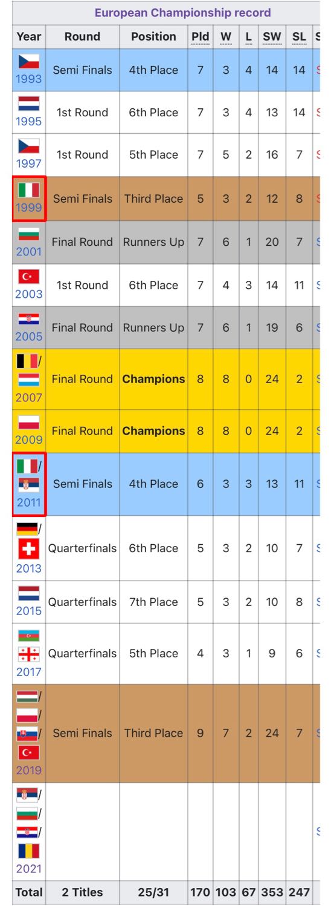331x908 pixels.
Task: Open the 2021 year link
Action: [x=28, y=869]
